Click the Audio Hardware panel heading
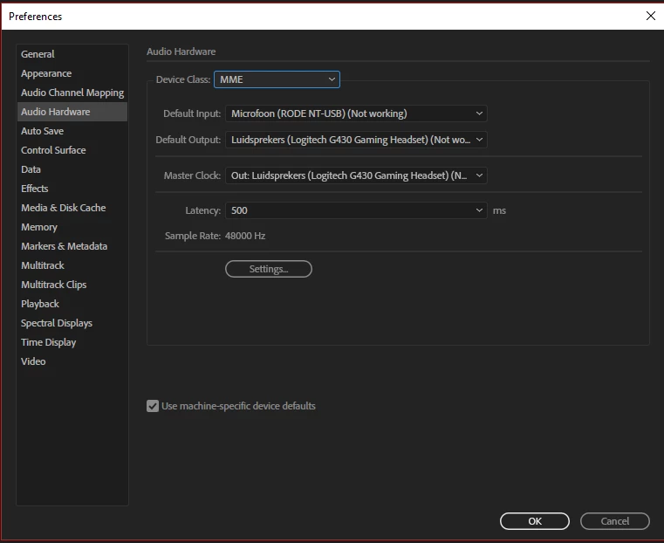 click(181, 52)
